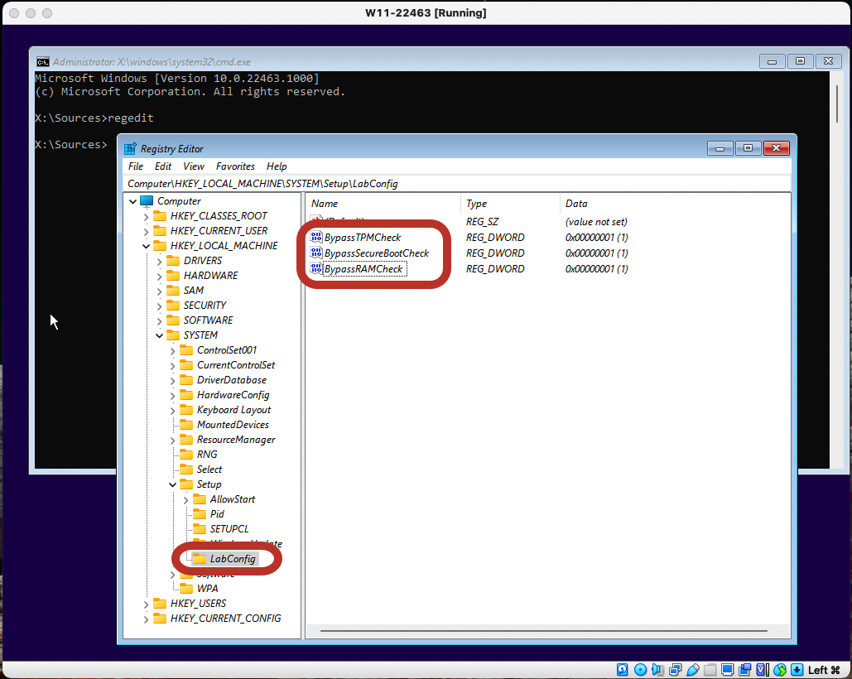Click the BypassRAMCheck data value 0x00000001 (1)
The image size is (852, 679).
tap(597, 269)
